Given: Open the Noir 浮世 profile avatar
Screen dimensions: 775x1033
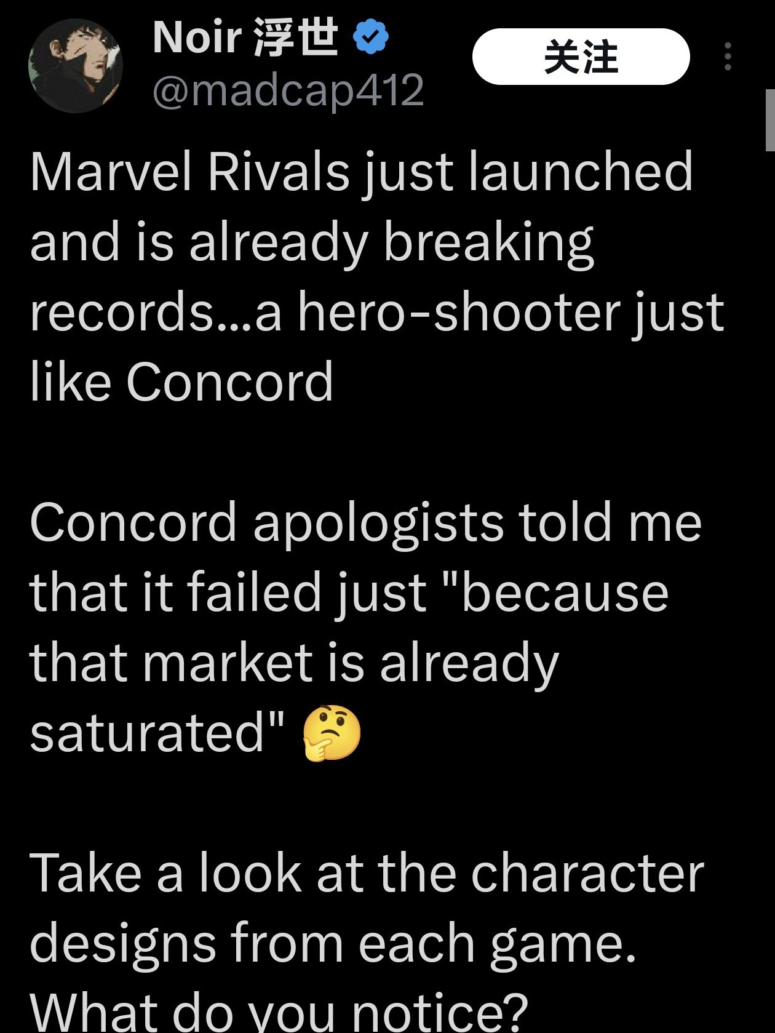Looking at the screenshot, I should [x=75, y=65].
